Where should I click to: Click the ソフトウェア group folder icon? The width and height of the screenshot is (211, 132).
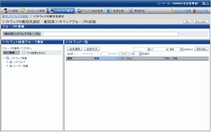coord(11,62)
